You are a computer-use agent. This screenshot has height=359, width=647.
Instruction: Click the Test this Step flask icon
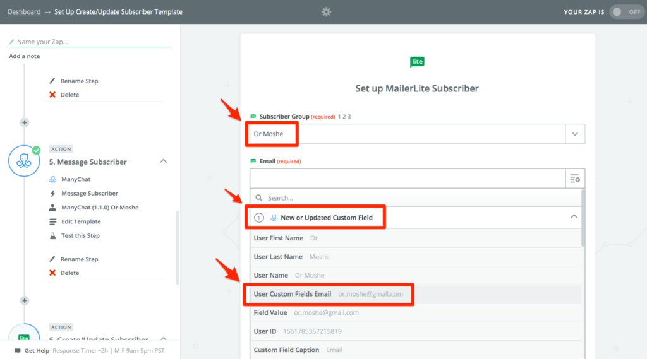tap(52, 236)
